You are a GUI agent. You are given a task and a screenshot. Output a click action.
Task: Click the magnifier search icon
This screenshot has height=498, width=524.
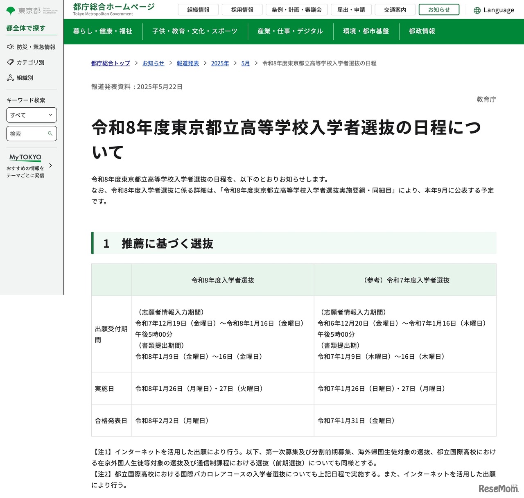pos(50,134)
